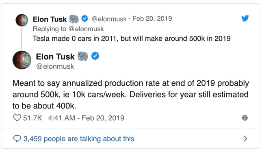Click the verified badge beside large Elon Tusk name
The image size is (262, 152).
tap(95, 56)
